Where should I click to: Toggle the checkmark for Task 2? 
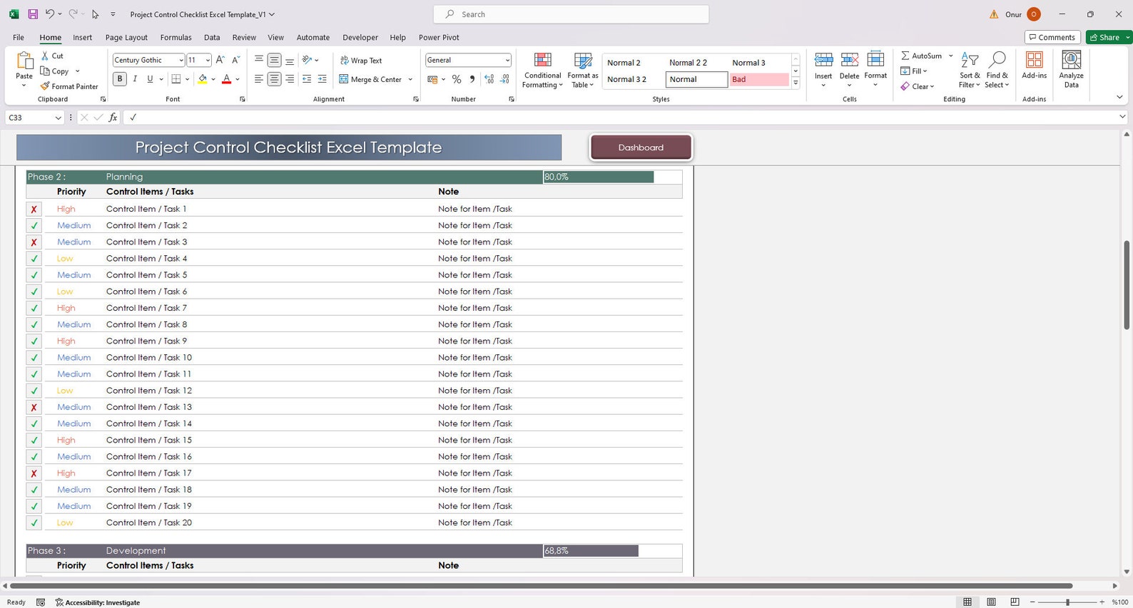pos(34,225)
